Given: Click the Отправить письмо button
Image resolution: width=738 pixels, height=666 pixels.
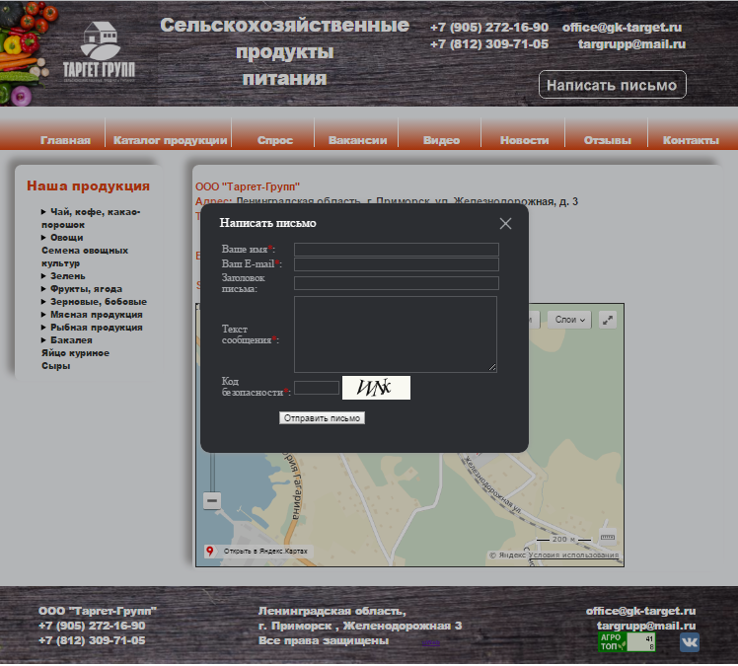Looking at the screenshot, I should [x=322, y=418].
